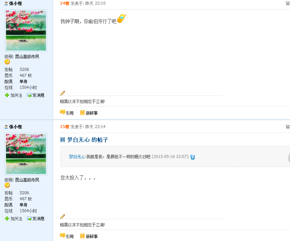Viewport: 290px width, 241px height.
Task: Click the phone emoticon in post 14
Action: 122,19
